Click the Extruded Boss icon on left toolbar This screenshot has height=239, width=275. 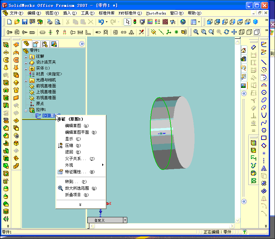tap(6, 45)
